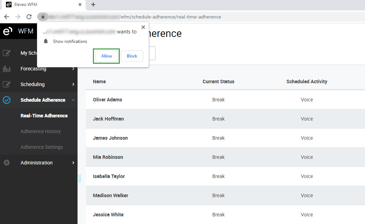Click the Administration gear icon
365x224 pixels.
coord(7,163)
